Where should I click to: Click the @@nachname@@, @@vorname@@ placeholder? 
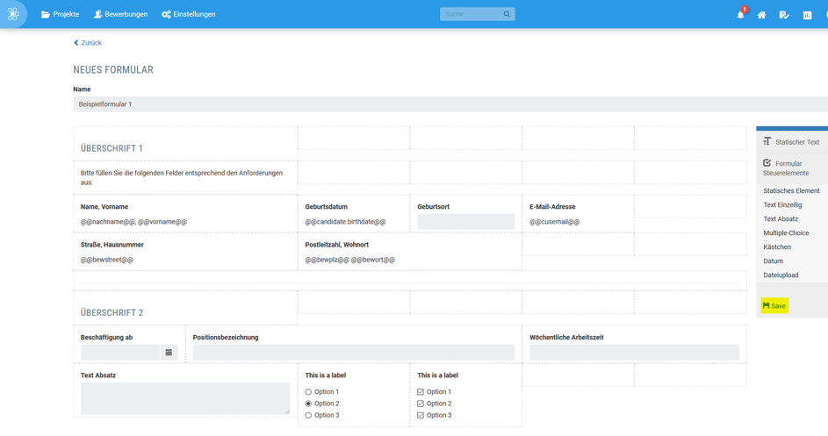click(133, 222)
